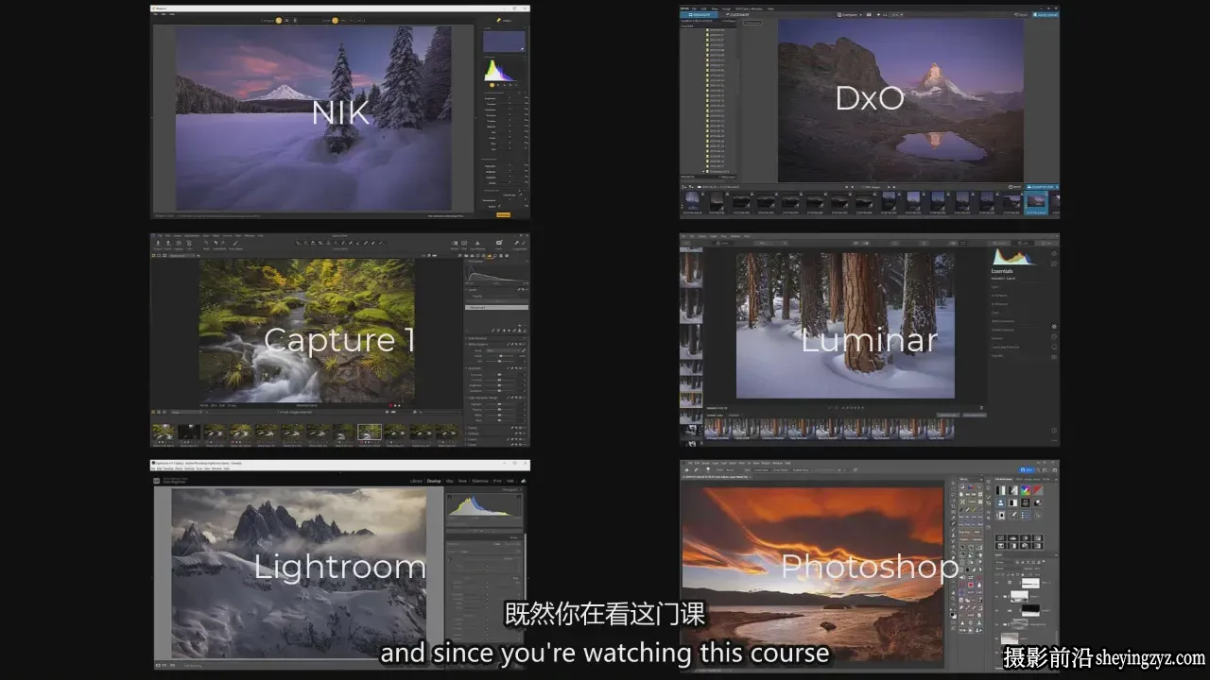Screen dimensions: 1210x680
Task: Switch to the Map module in Lightroom
Action: (451, 481)
